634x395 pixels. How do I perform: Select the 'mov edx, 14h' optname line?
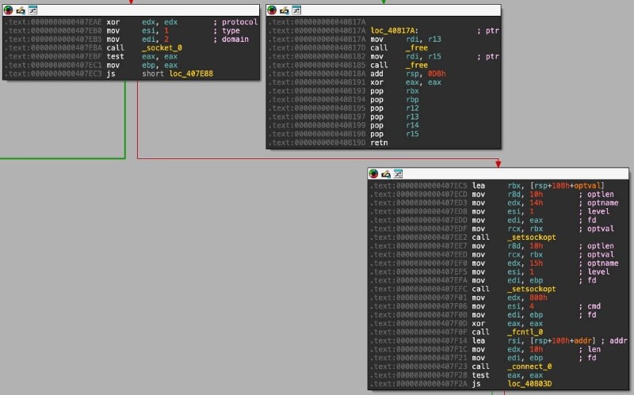click(498, 203)
